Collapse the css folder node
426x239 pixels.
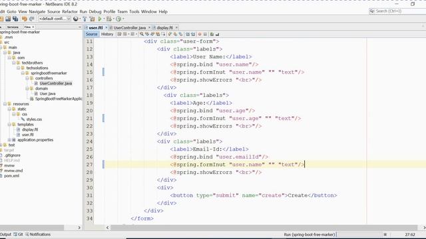[x=14, y=114]
